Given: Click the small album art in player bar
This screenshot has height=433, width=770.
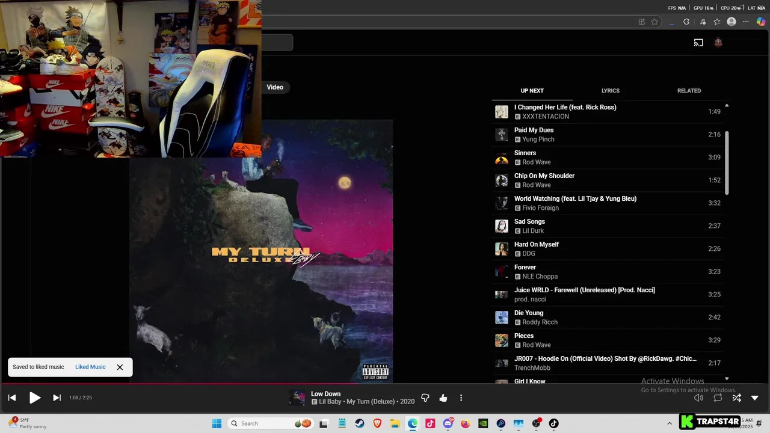Looking at the screenshot, I should coord(297,398).
